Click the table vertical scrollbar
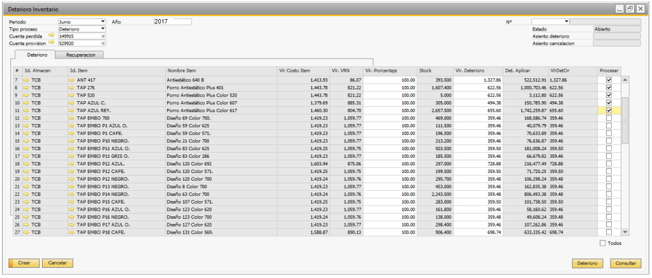652x278 pixels. [625, 159]
